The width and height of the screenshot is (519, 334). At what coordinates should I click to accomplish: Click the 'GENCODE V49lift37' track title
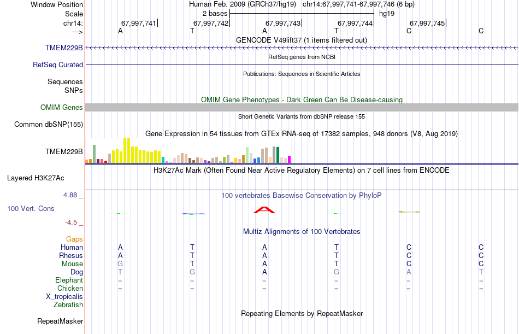(x=301, y=40)
